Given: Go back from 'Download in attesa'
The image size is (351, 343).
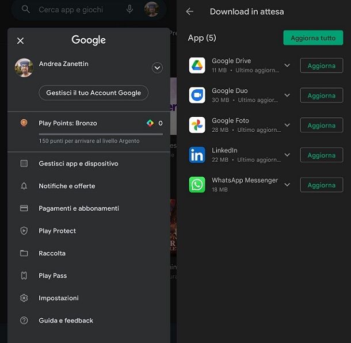Looking at the screenshot, I should pos(190,12).
